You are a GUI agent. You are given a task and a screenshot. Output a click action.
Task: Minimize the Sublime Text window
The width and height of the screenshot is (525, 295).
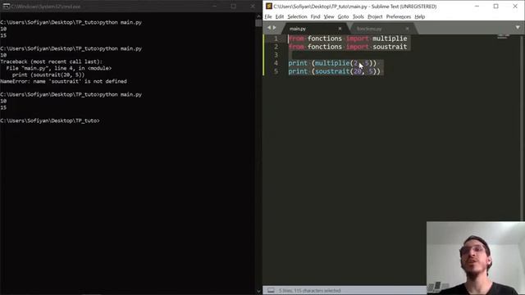pos(477,7)
